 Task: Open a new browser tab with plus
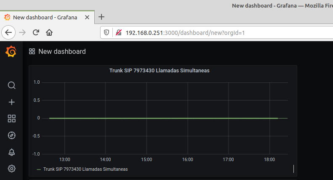click(x=101, y=17)
